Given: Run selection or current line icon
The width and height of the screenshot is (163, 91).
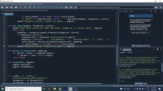Looking at the screenshot, I should coord(34,7).
